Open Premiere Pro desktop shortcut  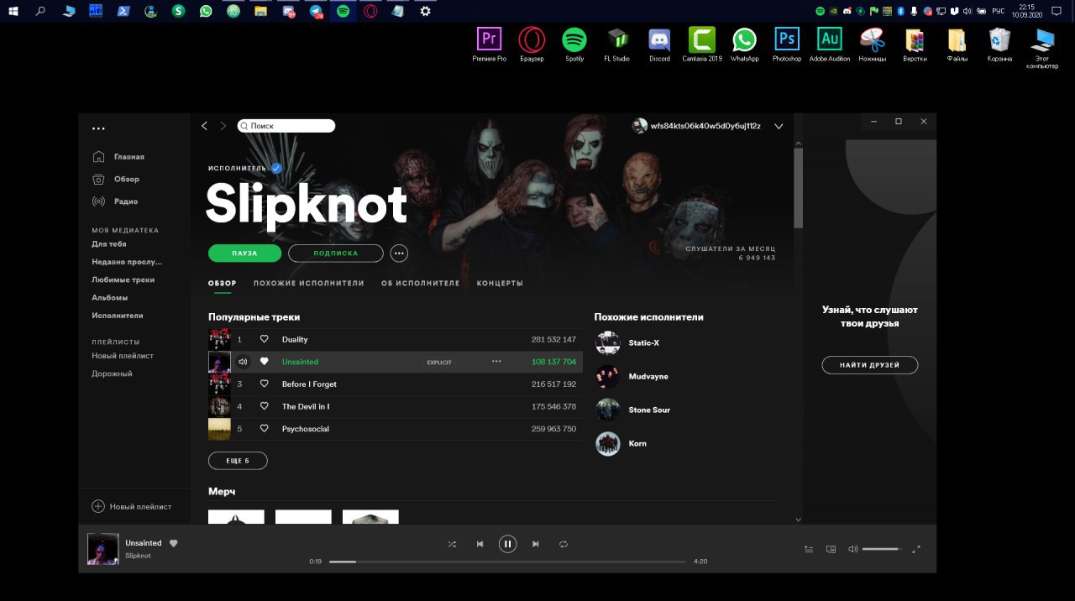point(490,44)
